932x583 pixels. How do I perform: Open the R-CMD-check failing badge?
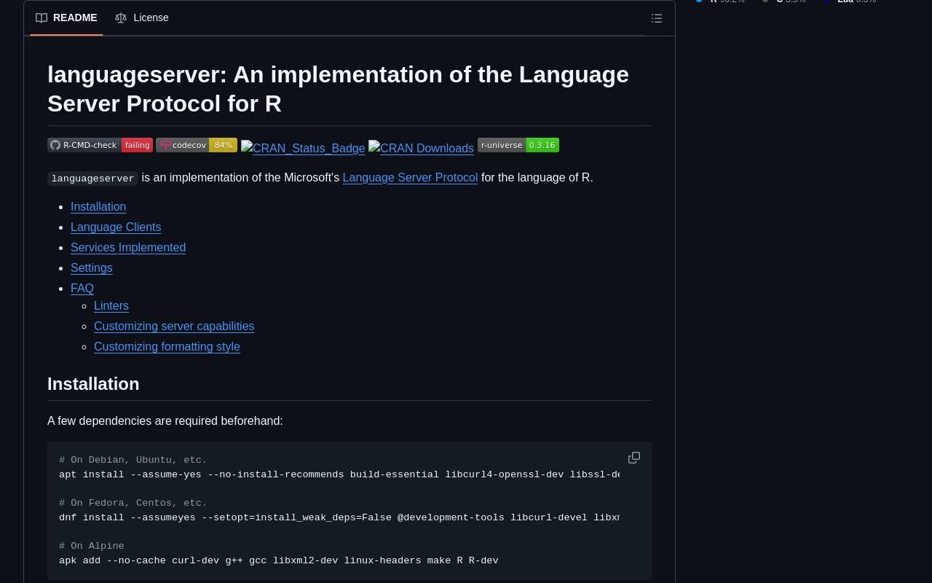tap(100, 145)
